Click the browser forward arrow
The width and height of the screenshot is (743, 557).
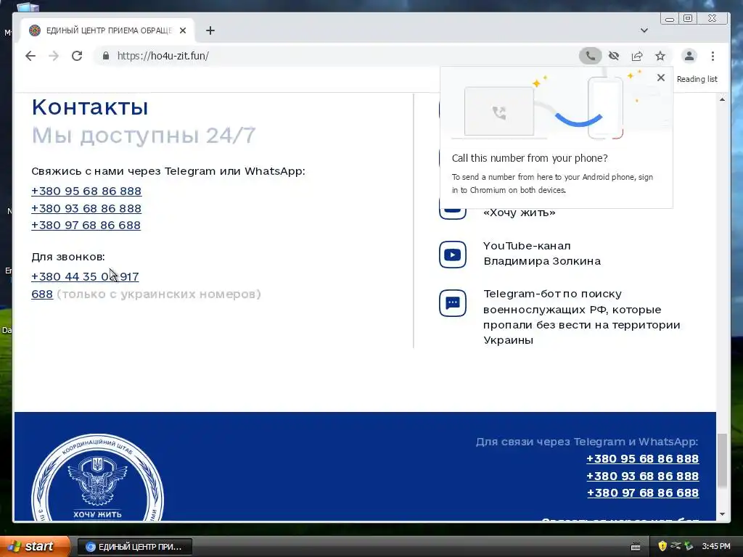click(54, 56)
